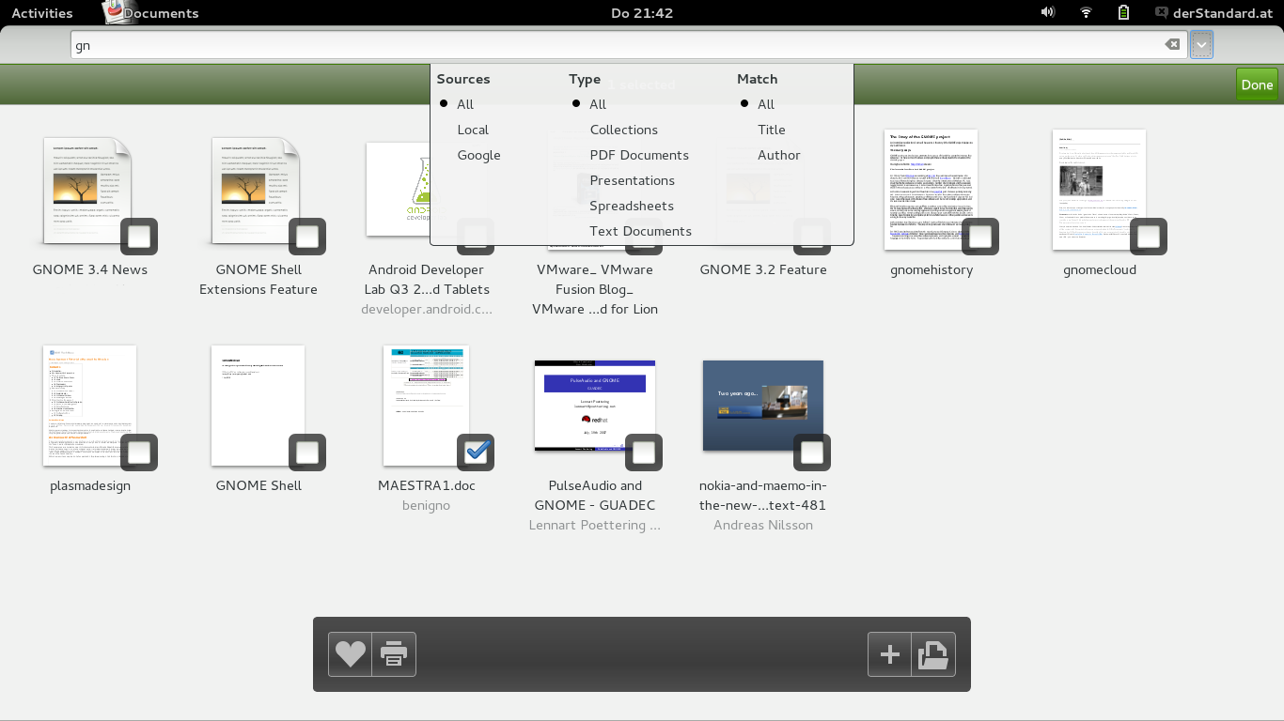Filter type by Spreadsheets
Viewport: 1284px width, 721px height.
[x=632, y=206]
